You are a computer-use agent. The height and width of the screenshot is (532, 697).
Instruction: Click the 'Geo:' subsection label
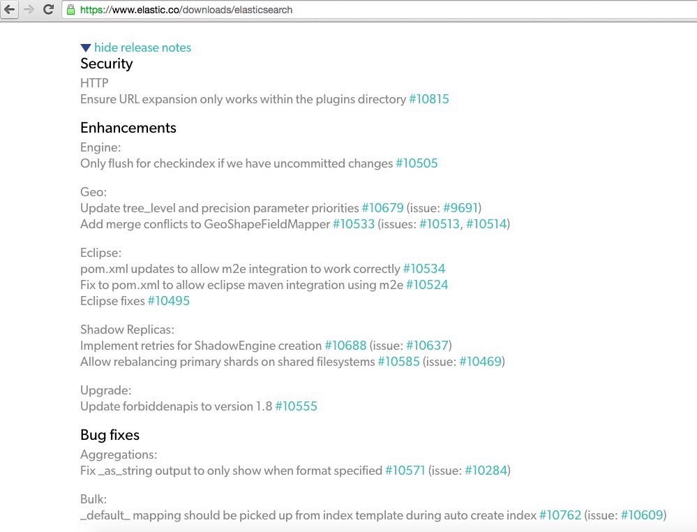[93, 192]
